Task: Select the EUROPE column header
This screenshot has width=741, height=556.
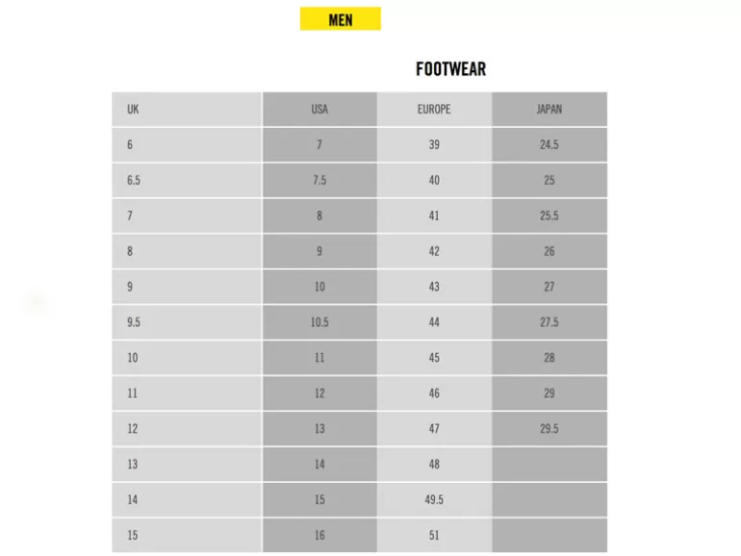Action: (x=434, y=109)
